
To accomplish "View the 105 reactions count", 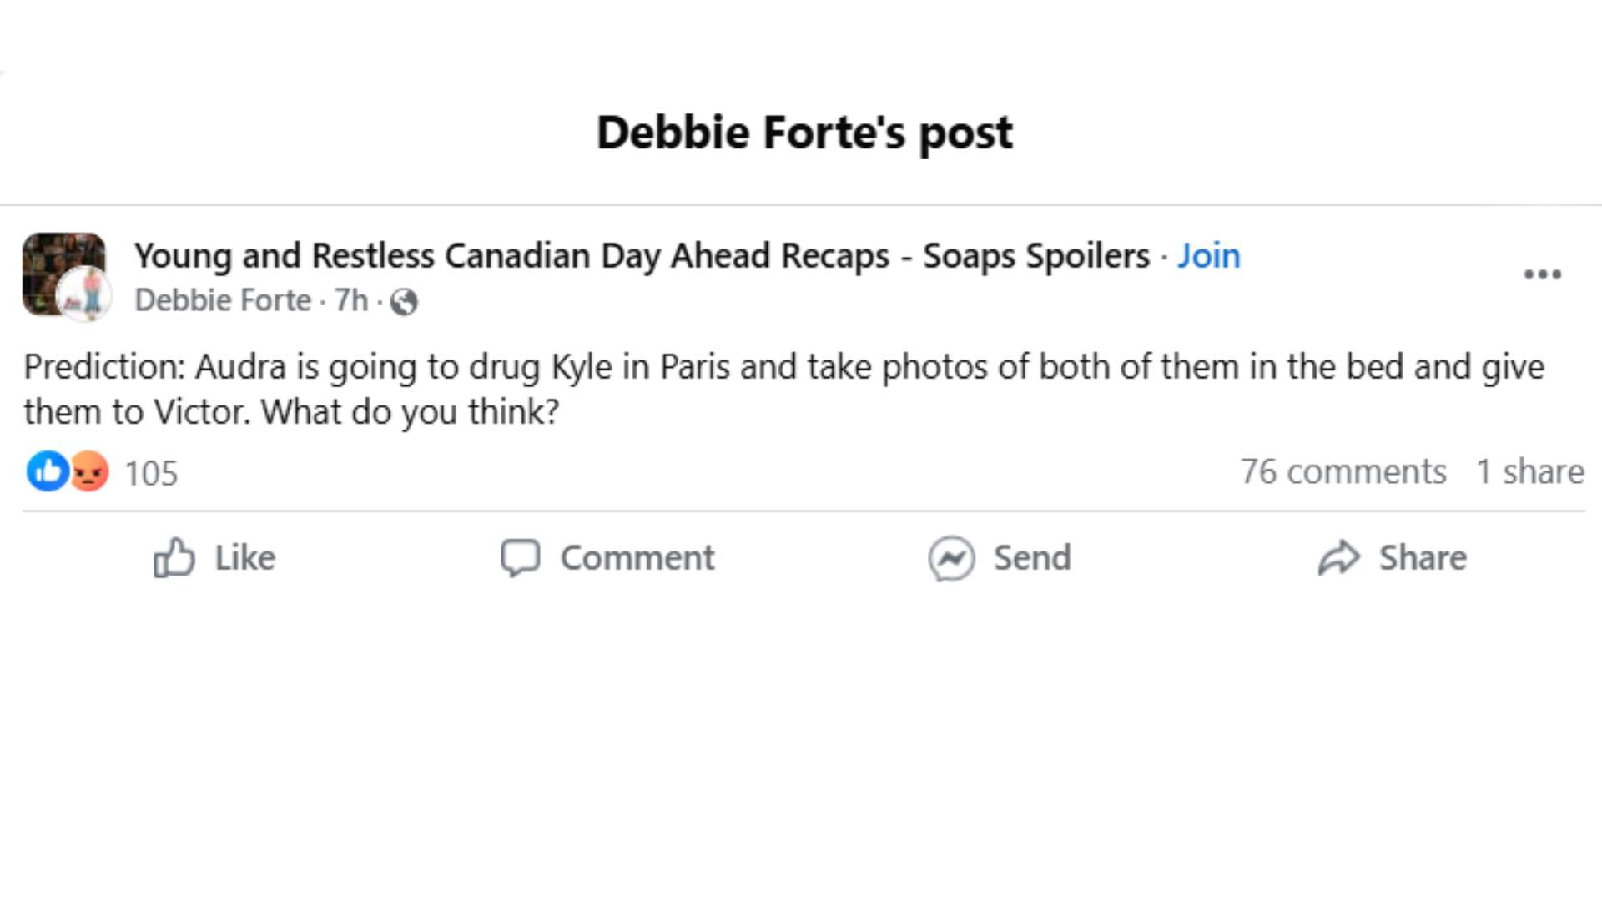I will [x=151, y=473].
